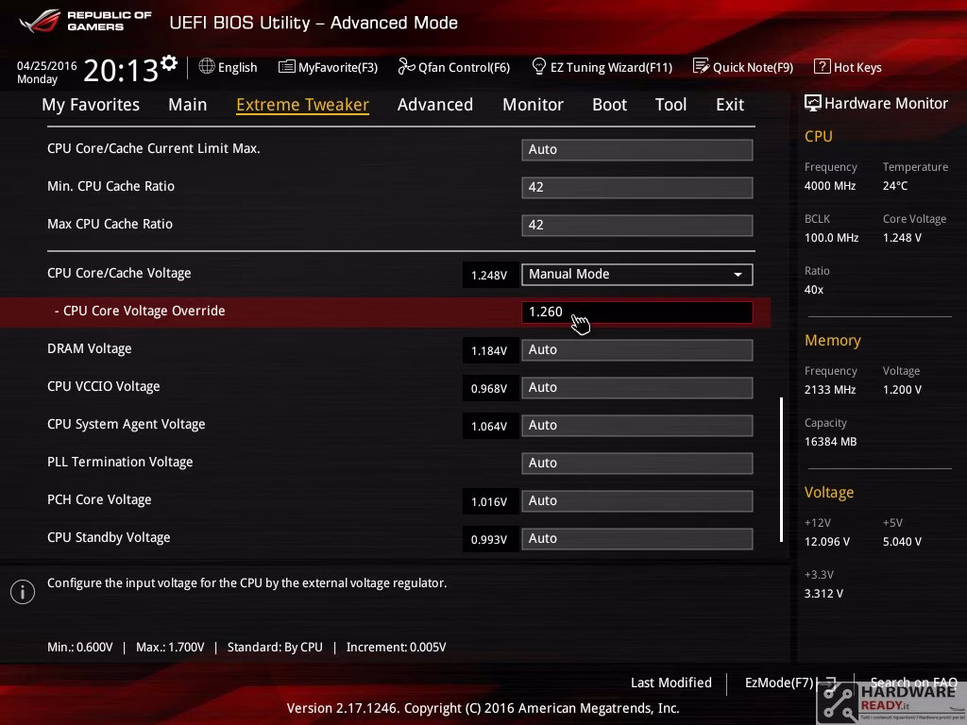Open the time settings gear icon
The width and height of the screenshot is (967, 725).
tap(169, 63)
